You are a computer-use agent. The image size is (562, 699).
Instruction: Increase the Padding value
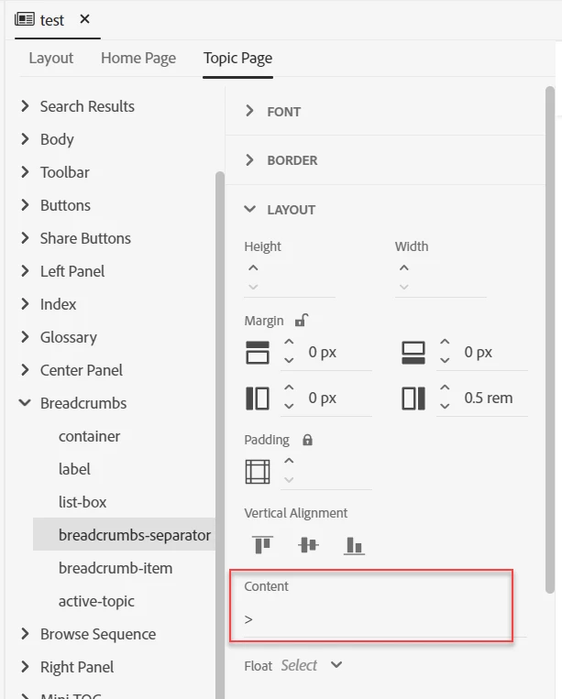[289, 461]
